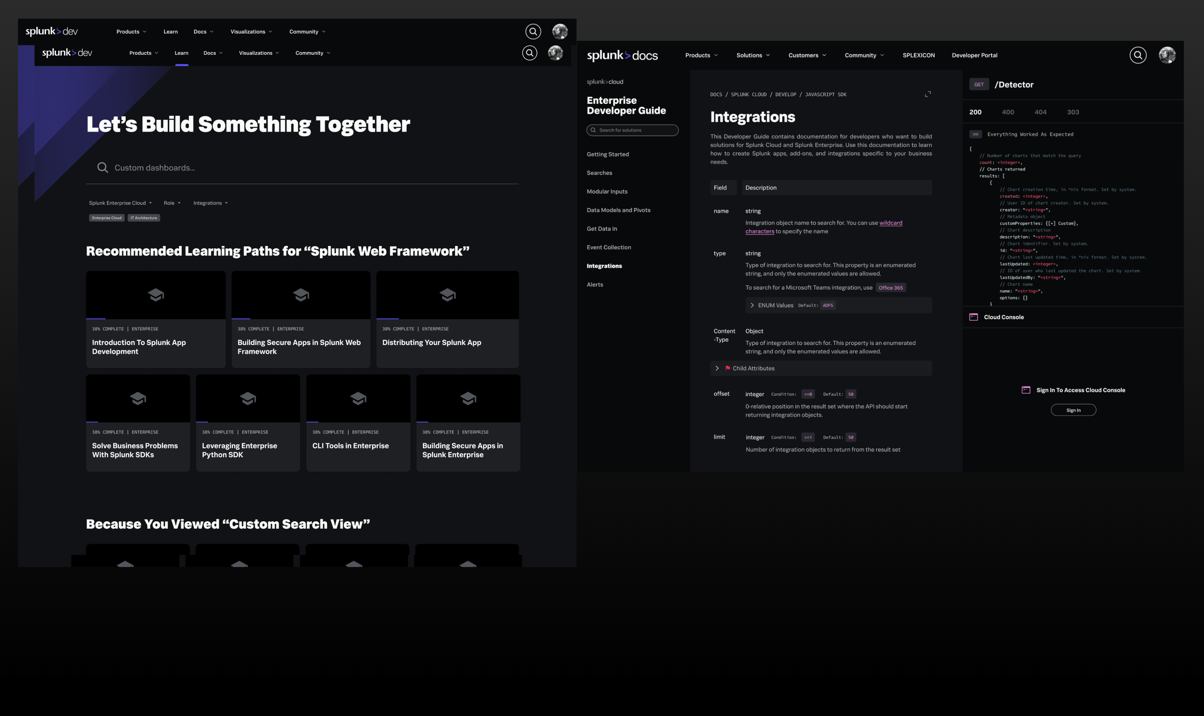
Task: Click the graduation cap on Leveraging Enterprise Python SDK
Action: [x=248, y=398]
